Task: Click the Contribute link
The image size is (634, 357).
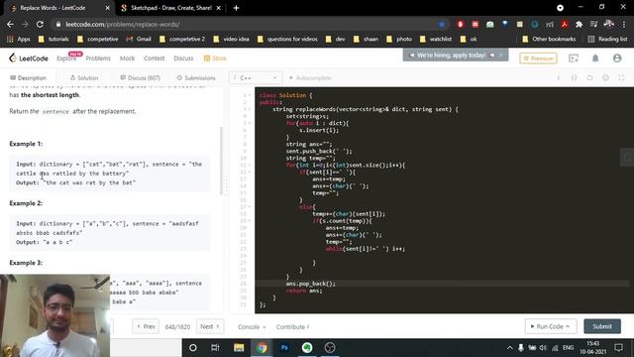Action: point(292,326)
